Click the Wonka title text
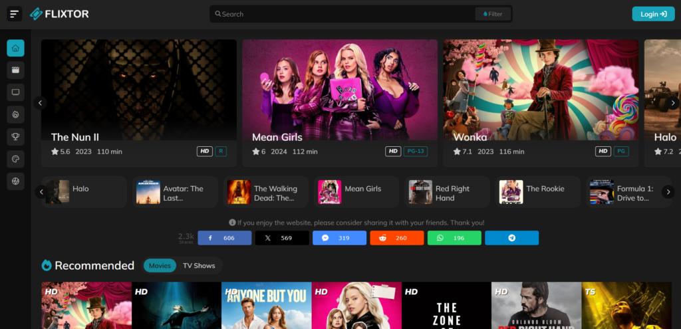The width and height of the screenshot is (681, 329). 470,137
